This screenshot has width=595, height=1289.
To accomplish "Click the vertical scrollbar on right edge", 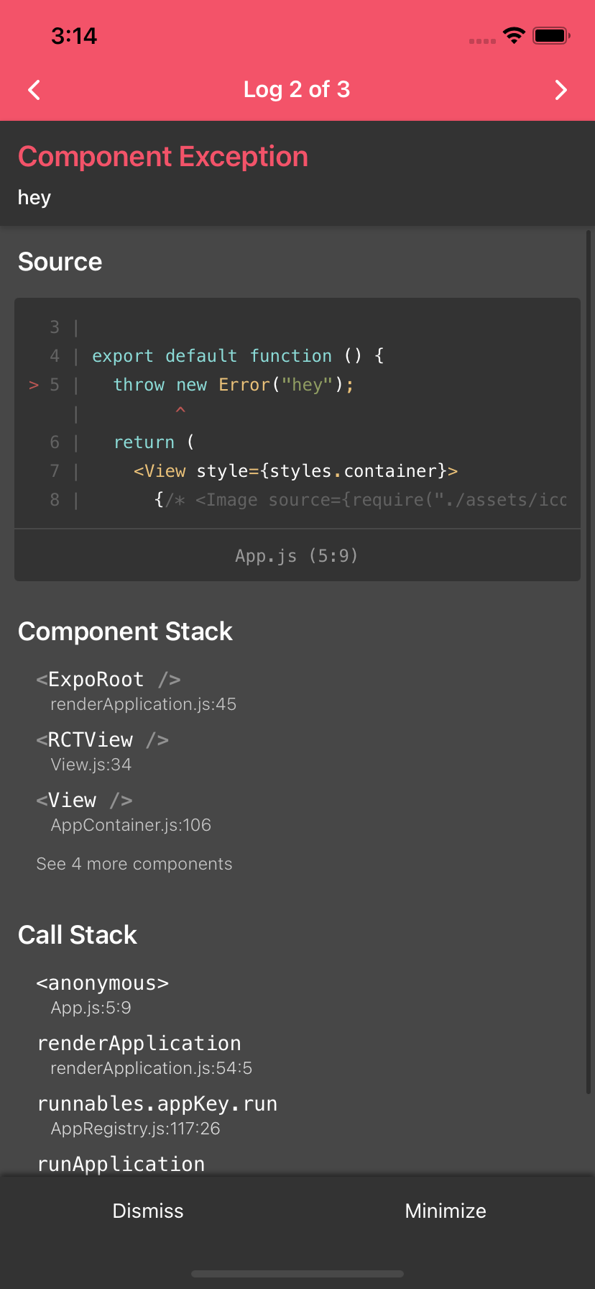I will 589,662.
